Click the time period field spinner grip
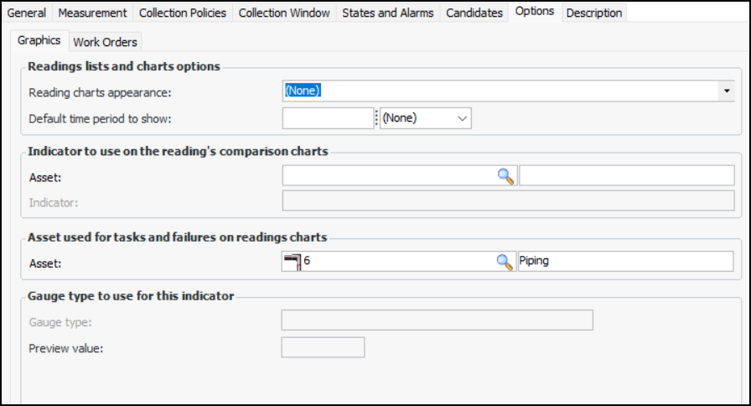The image size is (751, 406). 376,118
